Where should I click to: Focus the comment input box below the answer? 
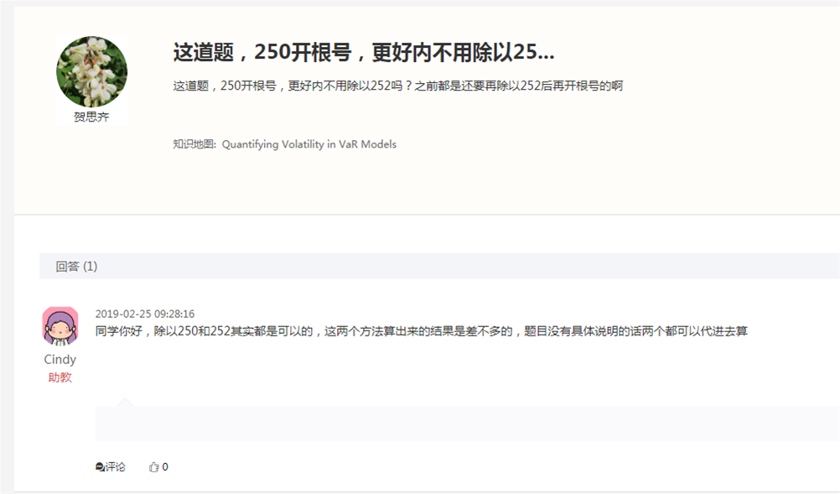(x=467, y=424)
